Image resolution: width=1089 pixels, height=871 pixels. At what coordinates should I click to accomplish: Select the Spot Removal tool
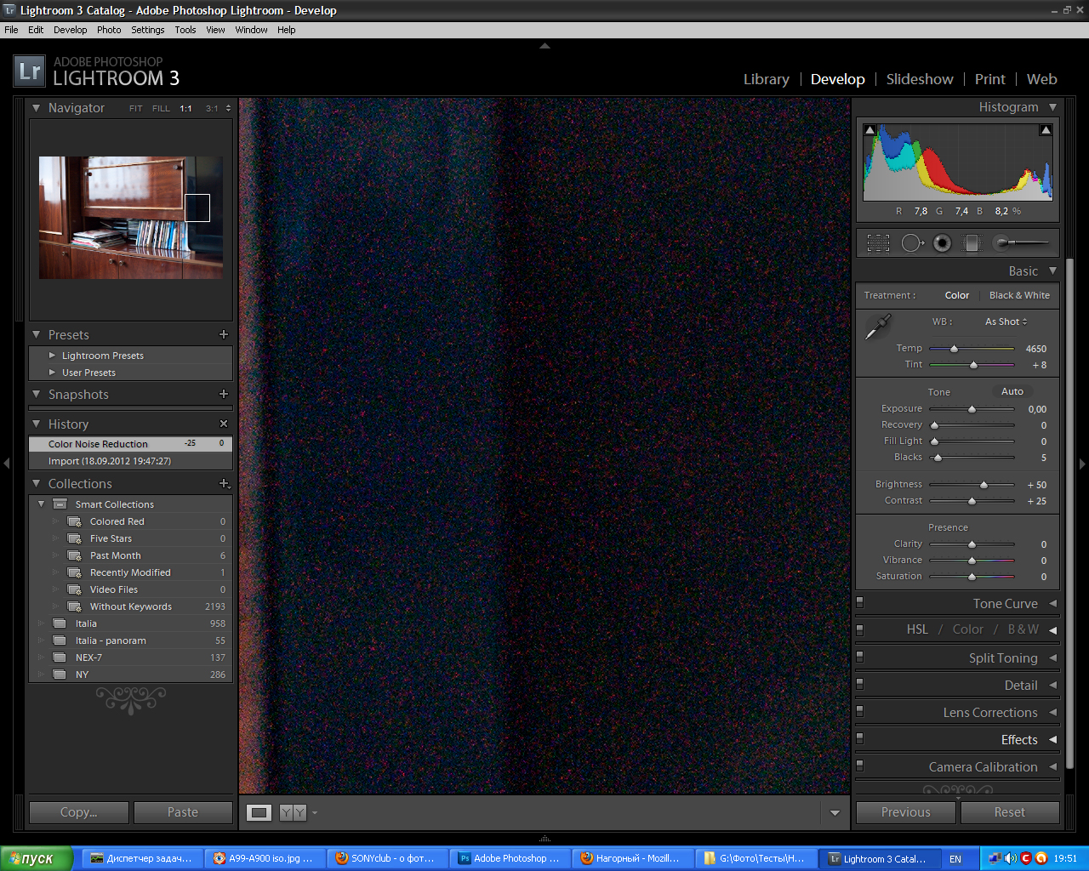[x=911, y=243]
